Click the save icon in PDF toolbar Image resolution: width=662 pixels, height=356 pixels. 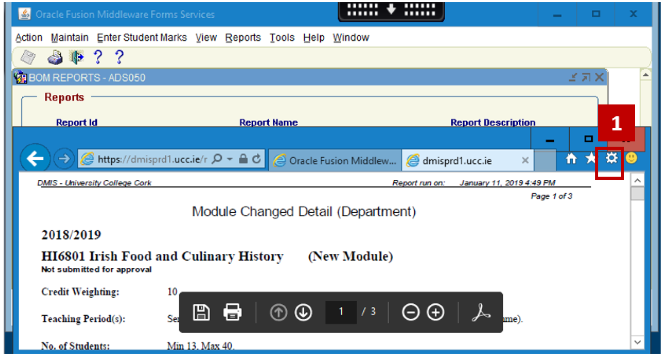(201, 312)
